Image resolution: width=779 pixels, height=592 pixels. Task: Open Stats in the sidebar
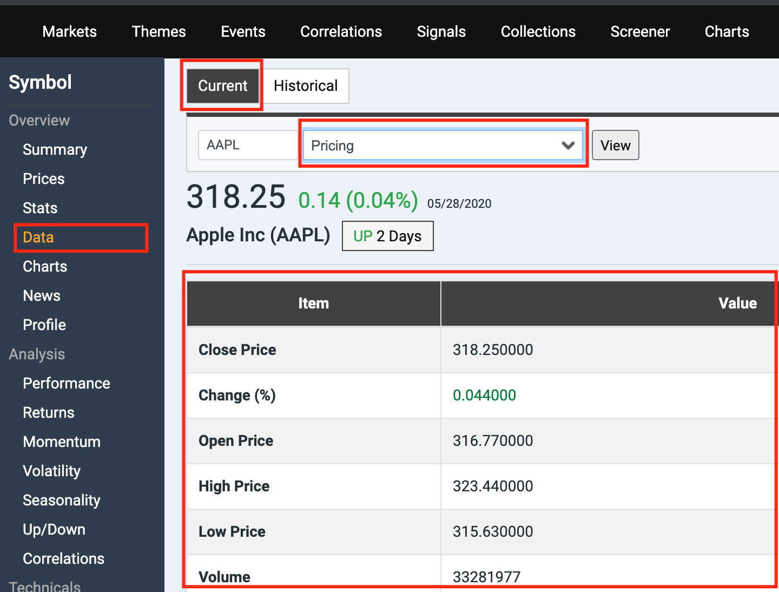40,208
